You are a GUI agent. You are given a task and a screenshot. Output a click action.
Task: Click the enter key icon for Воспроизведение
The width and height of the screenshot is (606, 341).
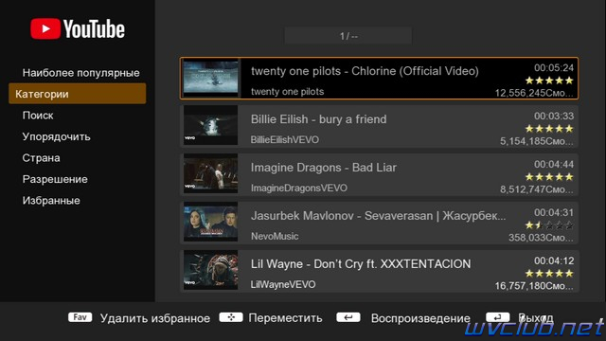coord(348,317)
